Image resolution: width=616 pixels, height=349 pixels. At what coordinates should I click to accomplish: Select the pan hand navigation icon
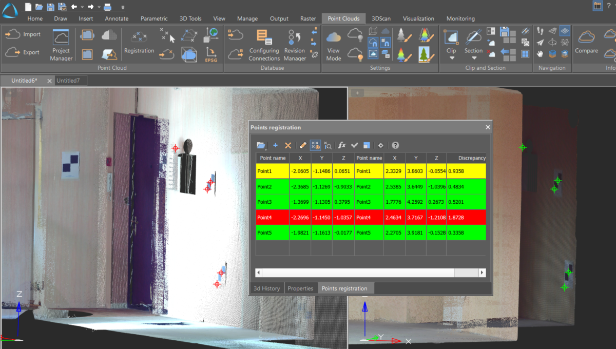pyautogui.click(x=540, y=54)
